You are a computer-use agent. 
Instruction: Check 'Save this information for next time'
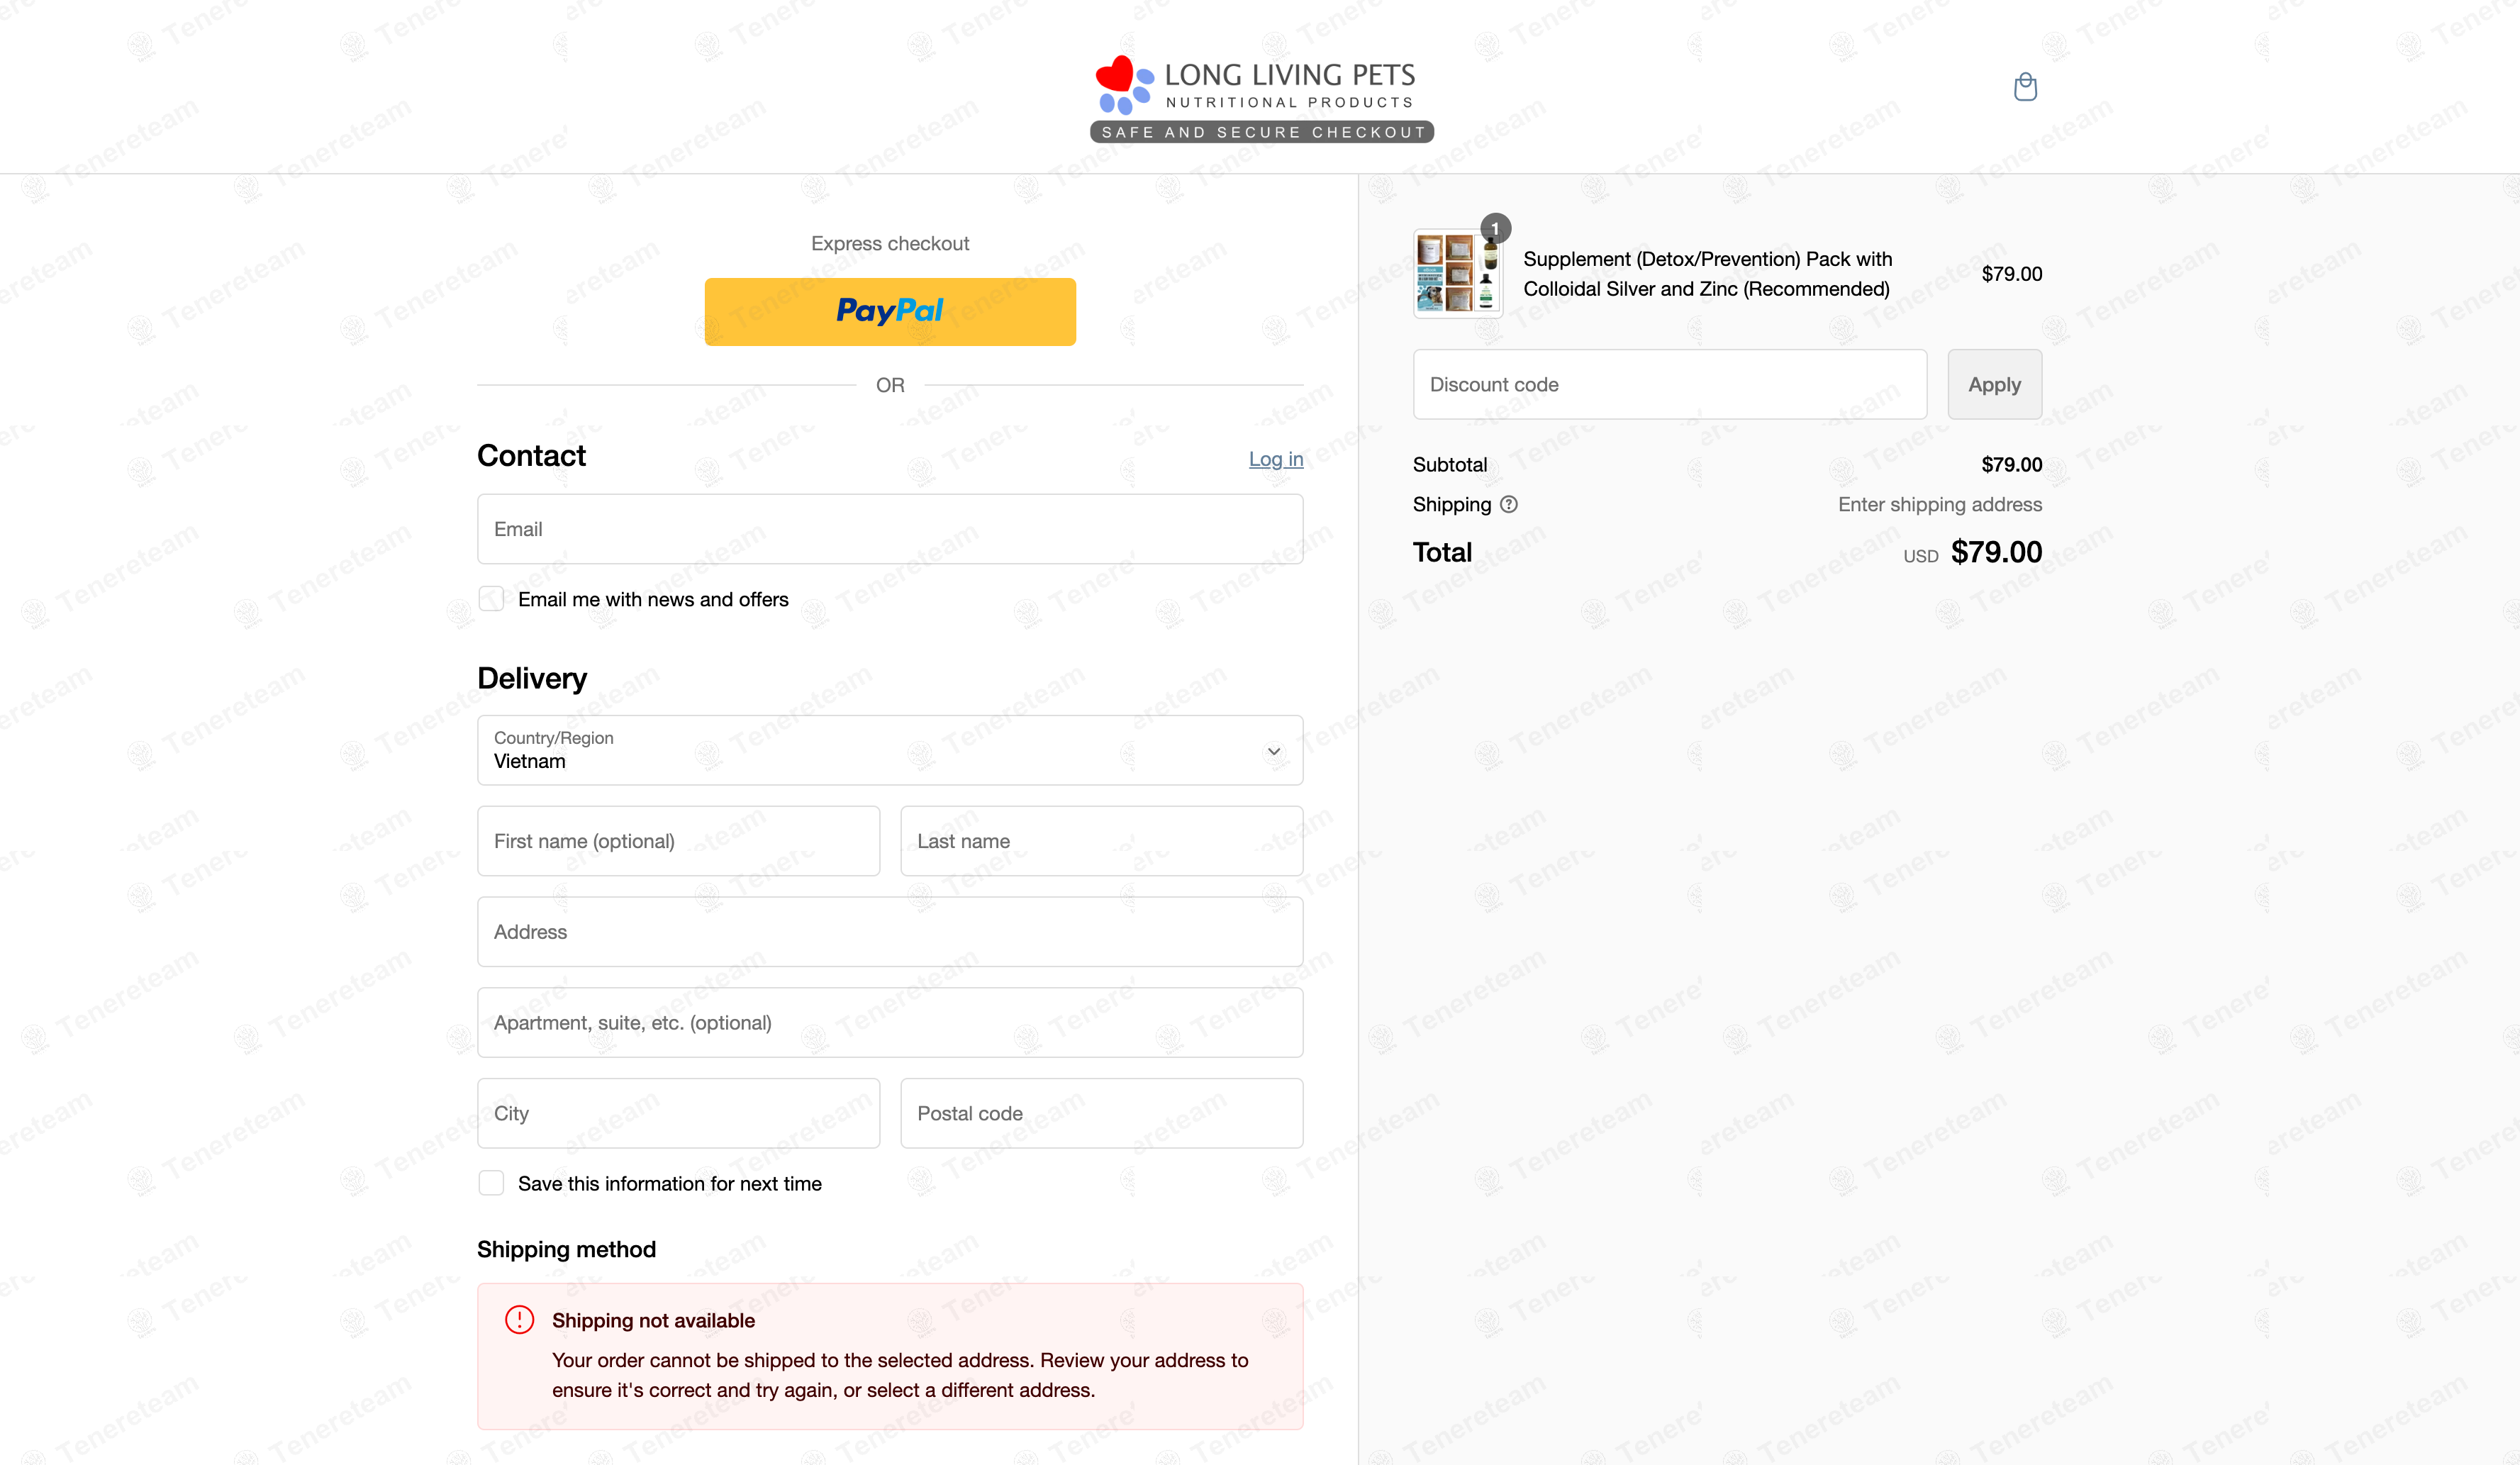coord(491,1183)
